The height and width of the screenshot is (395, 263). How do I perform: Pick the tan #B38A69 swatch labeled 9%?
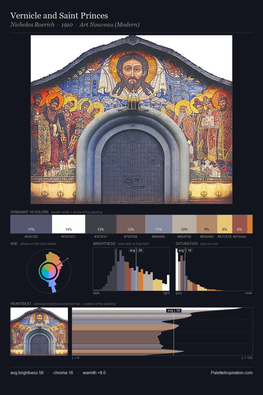click(x=207, y=224)
